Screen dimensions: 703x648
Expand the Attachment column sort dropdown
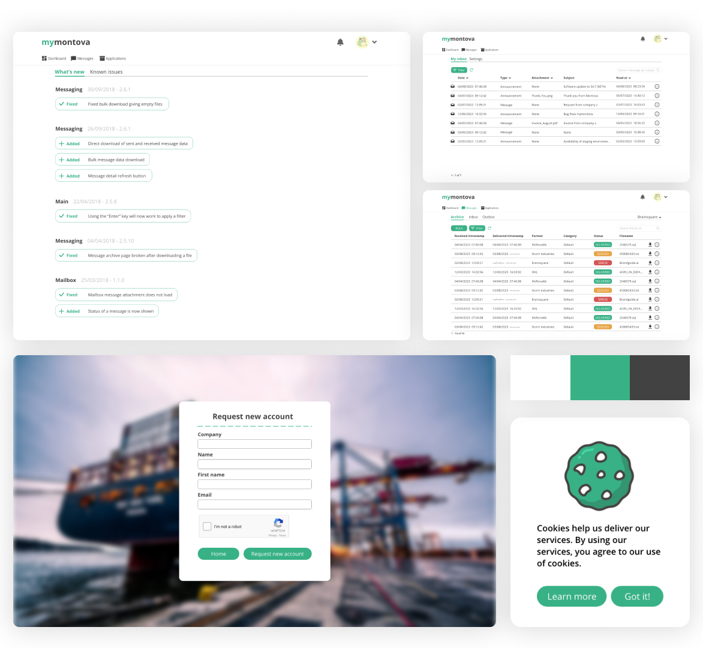click(551, 78)
